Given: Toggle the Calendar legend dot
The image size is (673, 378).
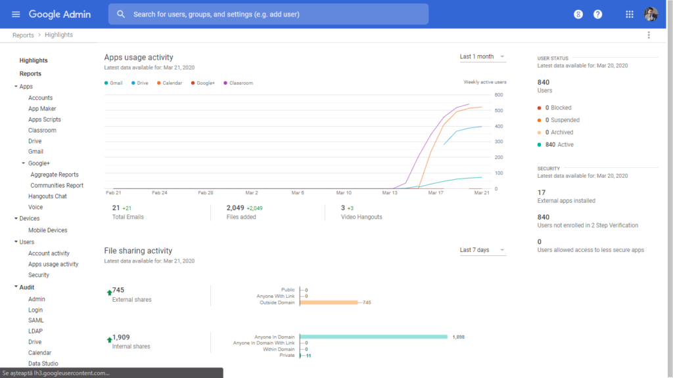Looking at the screenshot, I should [x=159, y=83].
